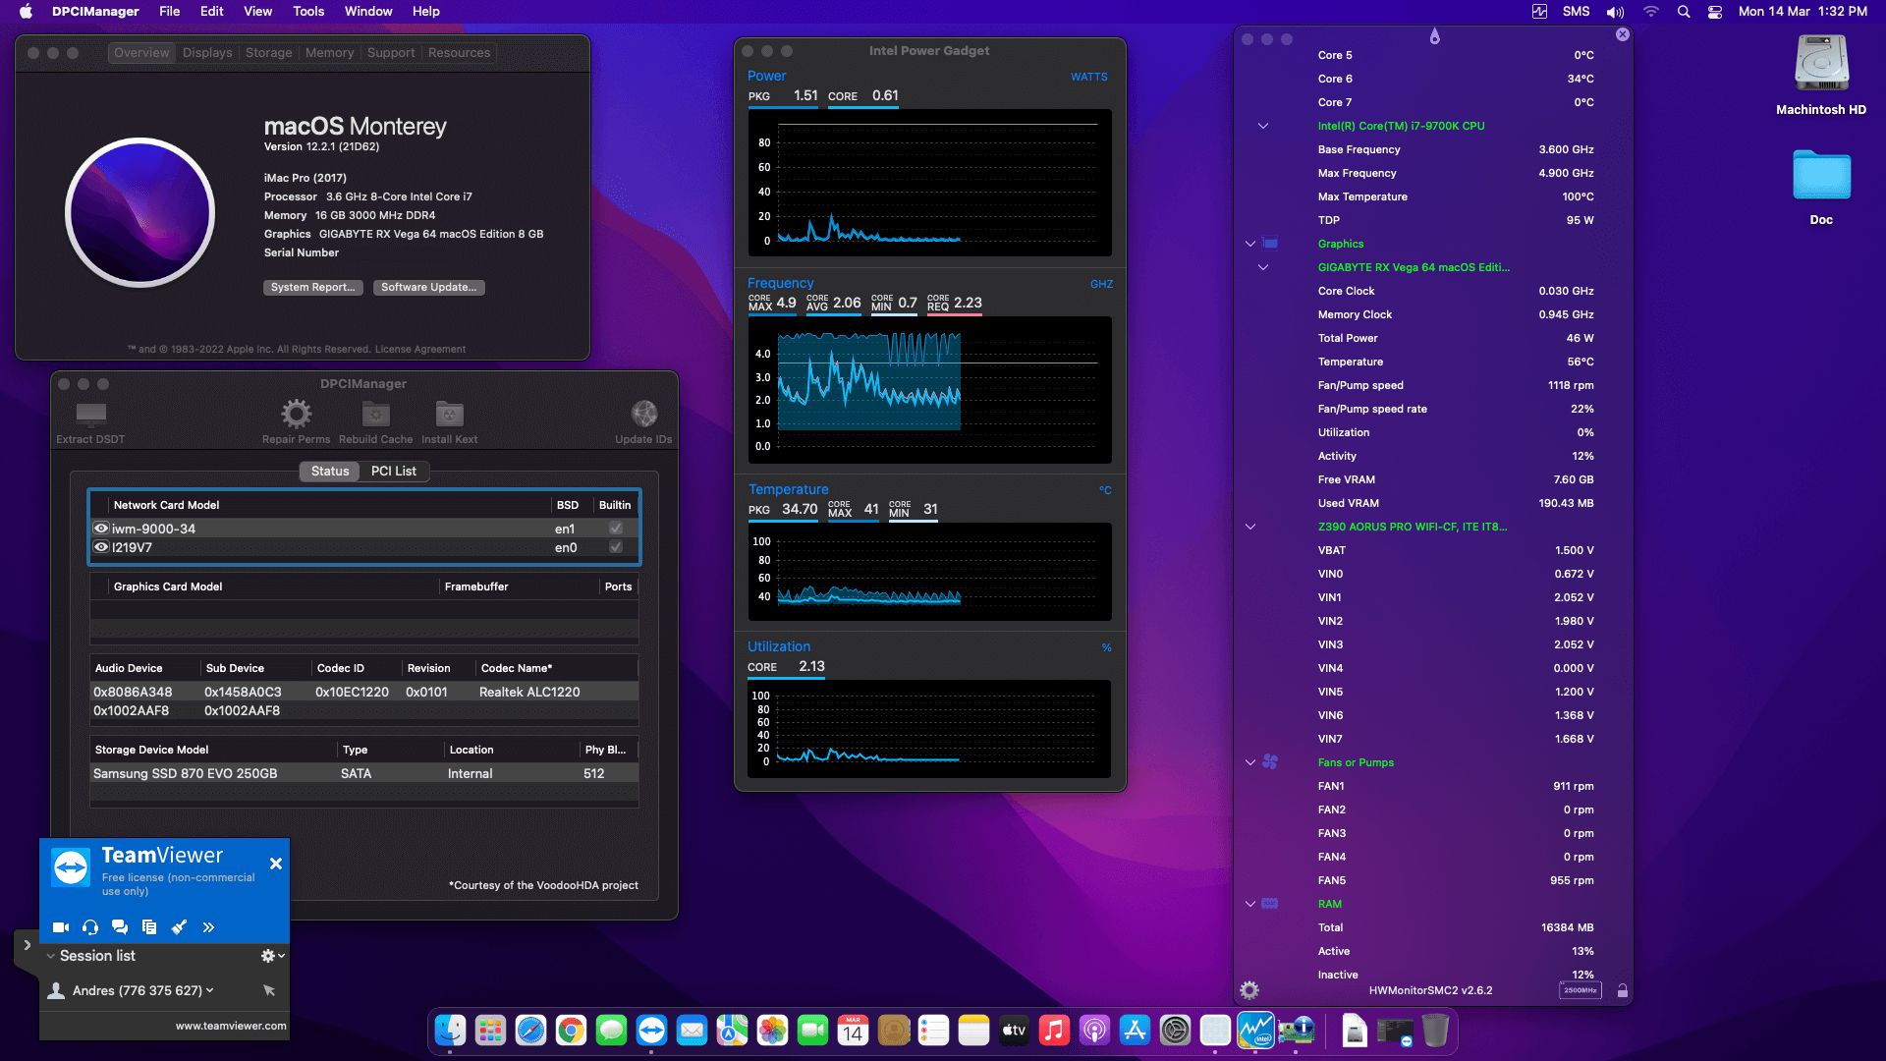Click the TeamViewer whiteboard brush icon
This screenshot has height=1061, width=1886.
pyautogui.click(x=179, y=926)
